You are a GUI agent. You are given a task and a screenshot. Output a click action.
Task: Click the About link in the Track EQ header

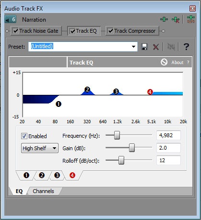177,62
